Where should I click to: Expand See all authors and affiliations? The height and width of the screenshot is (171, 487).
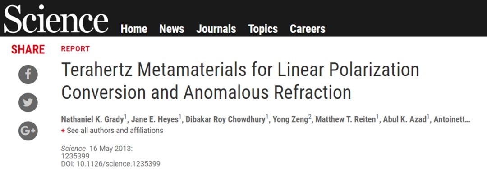coord(115,131)
